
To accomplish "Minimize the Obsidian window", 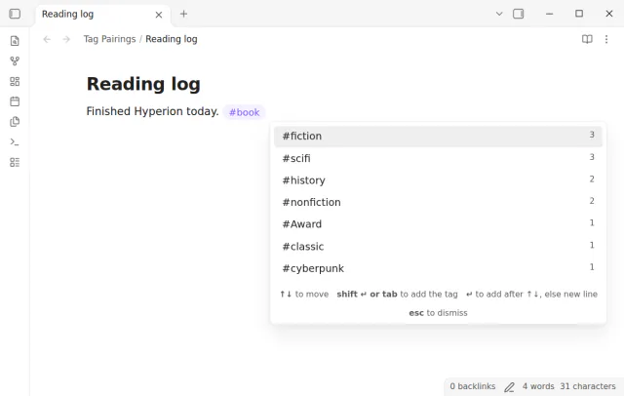I will pyautogui.click(x=549, y=14).
